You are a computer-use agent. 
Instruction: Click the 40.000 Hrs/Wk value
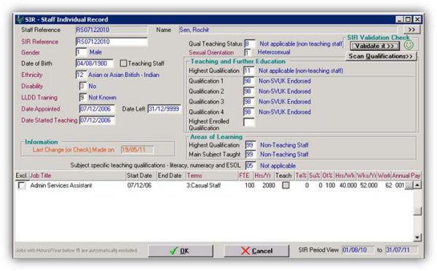pos(348,185)
